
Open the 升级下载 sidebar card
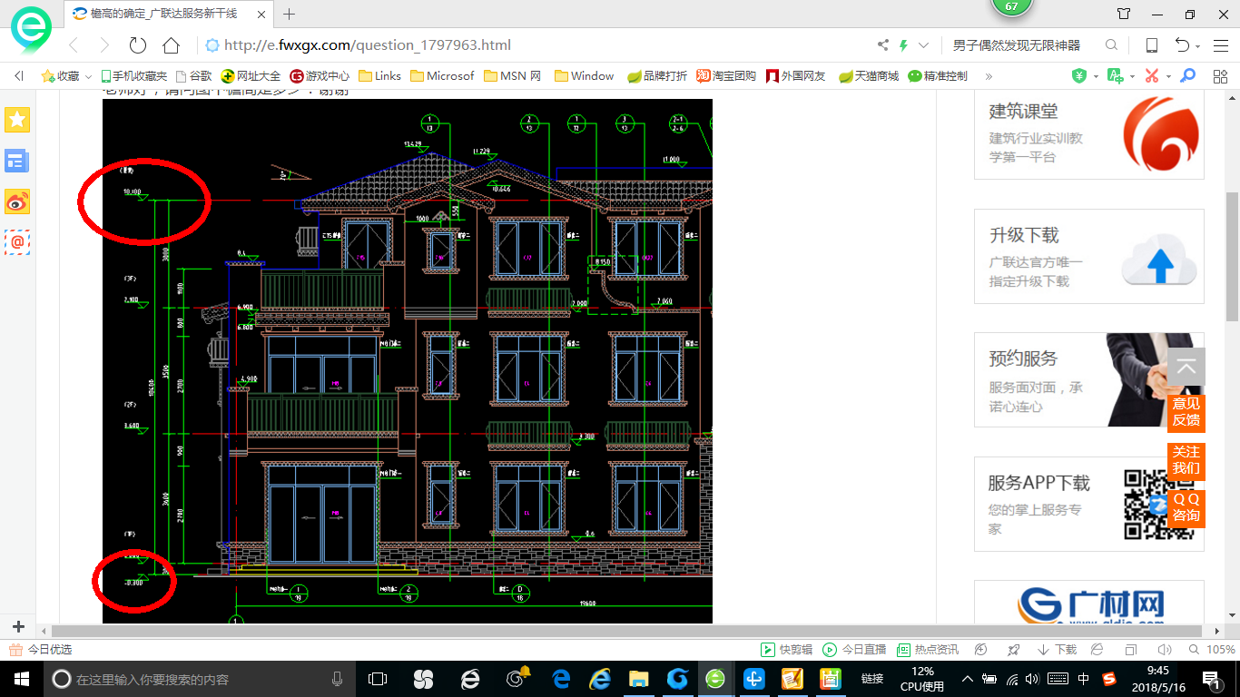coord(1089,257)
